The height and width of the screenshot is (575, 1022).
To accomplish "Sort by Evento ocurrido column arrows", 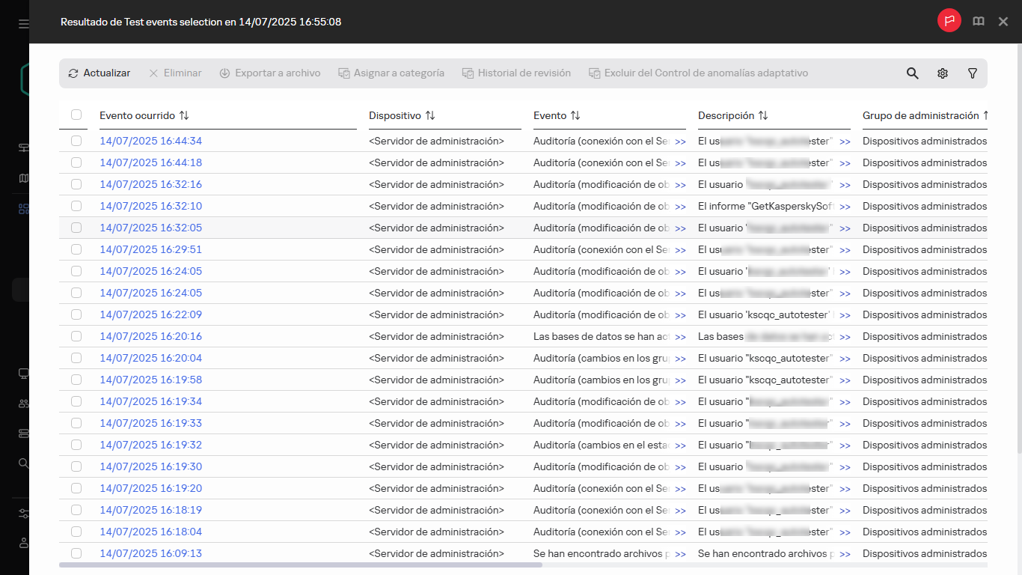I will click(184, 116).
